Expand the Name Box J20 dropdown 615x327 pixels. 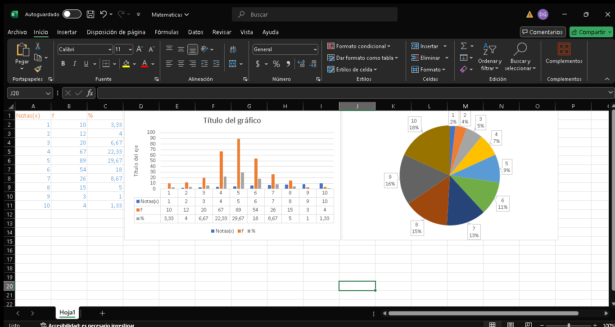[49, 93]
